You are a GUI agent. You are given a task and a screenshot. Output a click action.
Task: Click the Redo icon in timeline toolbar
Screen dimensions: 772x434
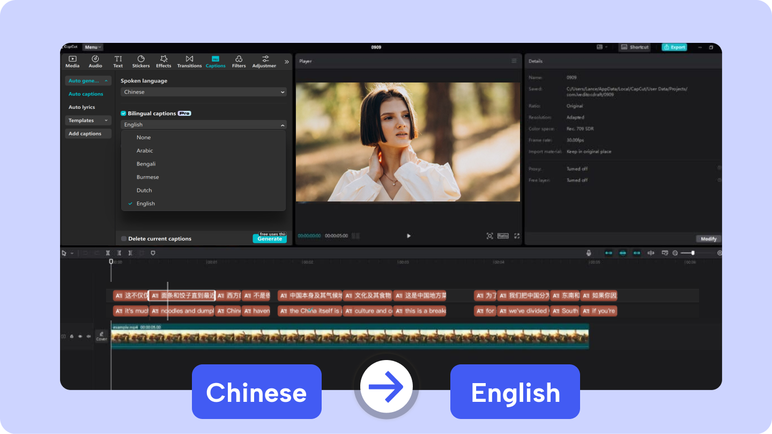96,253
